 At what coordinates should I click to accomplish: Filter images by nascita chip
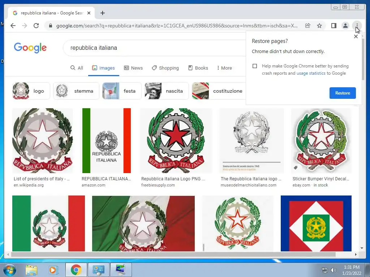[167, 91]
